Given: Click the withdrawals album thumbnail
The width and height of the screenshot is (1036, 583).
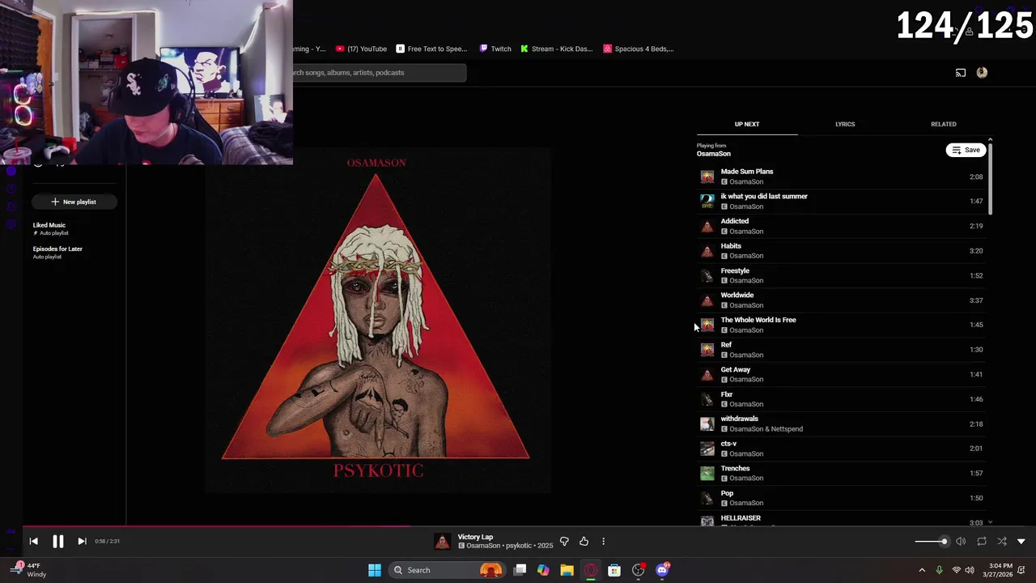Looking at the screenshot, I should tap(707, 423).
